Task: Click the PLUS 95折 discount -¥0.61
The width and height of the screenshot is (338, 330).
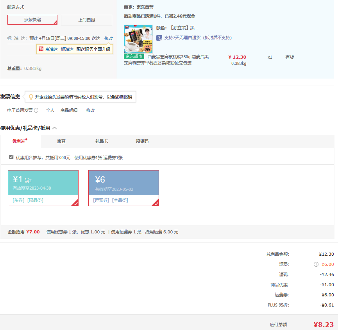Action: [327, 305]
